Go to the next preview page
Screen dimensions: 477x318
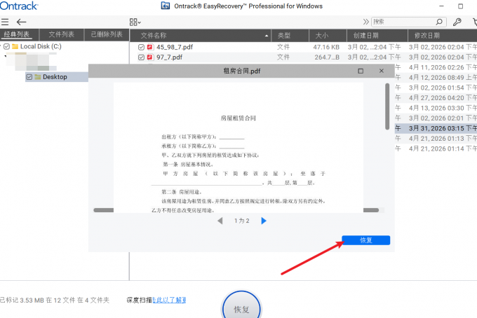[x=264, y=221]
